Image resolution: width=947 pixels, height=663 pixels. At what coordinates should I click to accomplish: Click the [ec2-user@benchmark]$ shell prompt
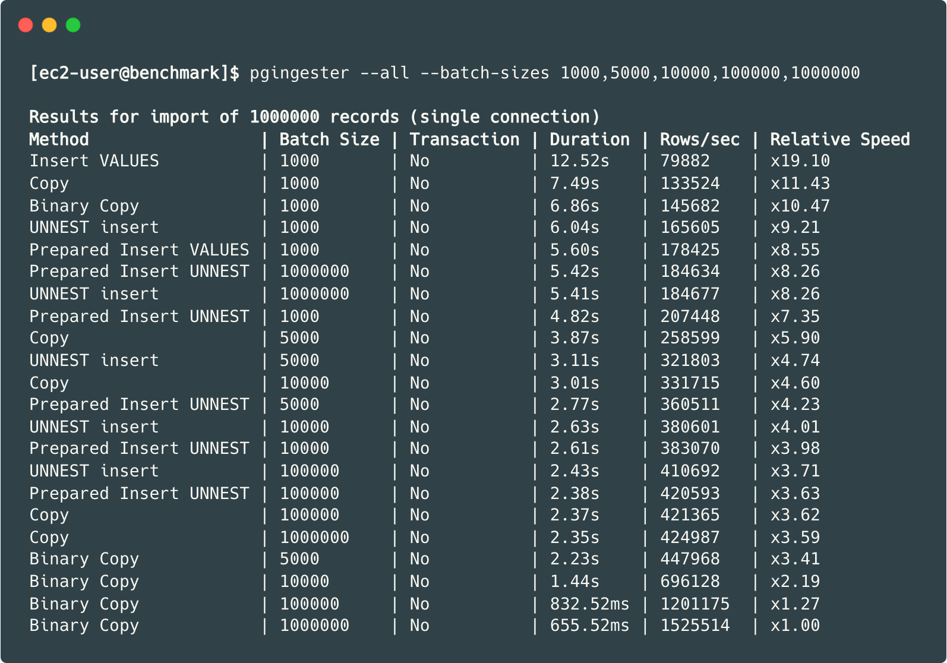[134, 73]
